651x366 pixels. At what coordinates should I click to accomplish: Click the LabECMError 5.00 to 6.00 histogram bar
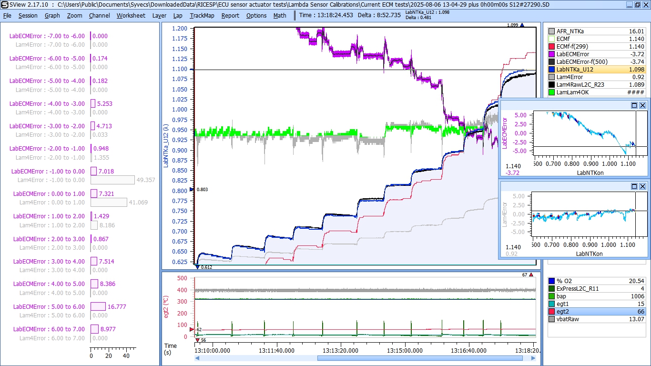98,306
